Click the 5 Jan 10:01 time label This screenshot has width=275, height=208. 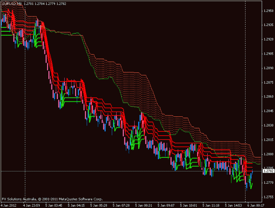coord(189,205)
